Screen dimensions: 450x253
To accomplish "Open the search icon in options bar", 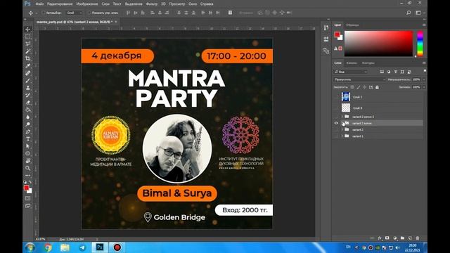I will pos(409,13).
